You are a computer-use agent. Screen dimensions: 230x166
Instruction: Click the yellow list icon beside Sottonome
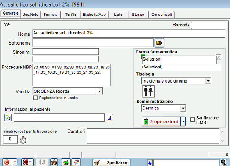pos(159,43)
